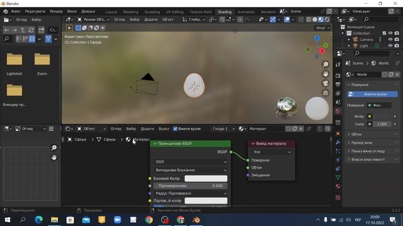Open Windows Start menu
Viewport: 403px width, 226px height.
tap(8, 220)
